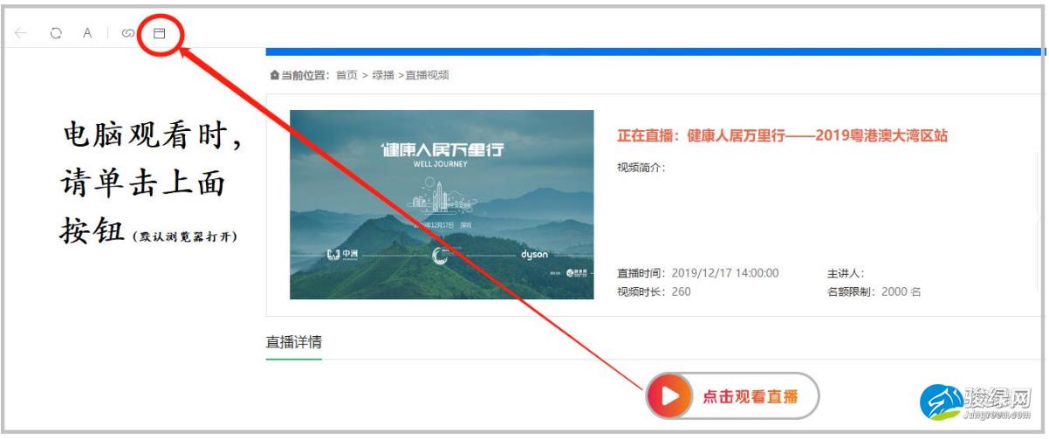Viewport: 1049px width, 439px height.
Task: Copy the page link via chain icon
Action: click(x=128, y=33)
